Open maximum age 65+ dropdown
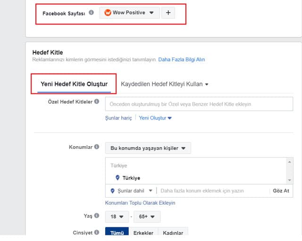Screen dimensions: 302x241 [147, 216]
